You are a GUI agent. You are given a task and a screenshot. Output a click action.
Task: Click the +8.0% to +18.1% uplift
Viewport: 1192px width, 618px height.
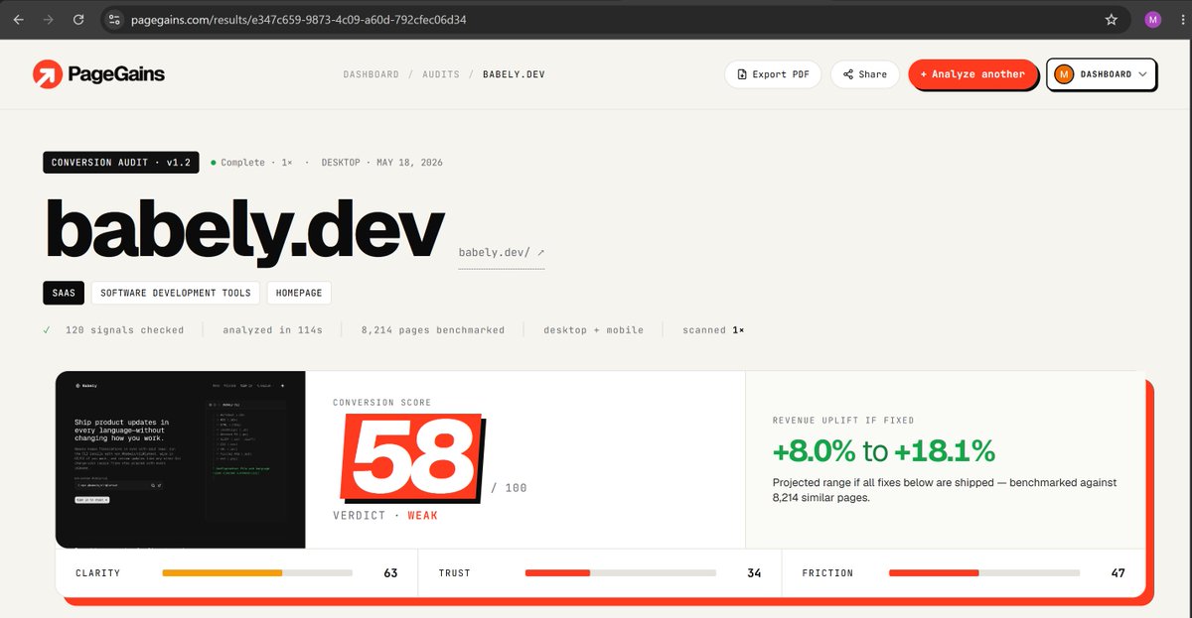(884, 451)
